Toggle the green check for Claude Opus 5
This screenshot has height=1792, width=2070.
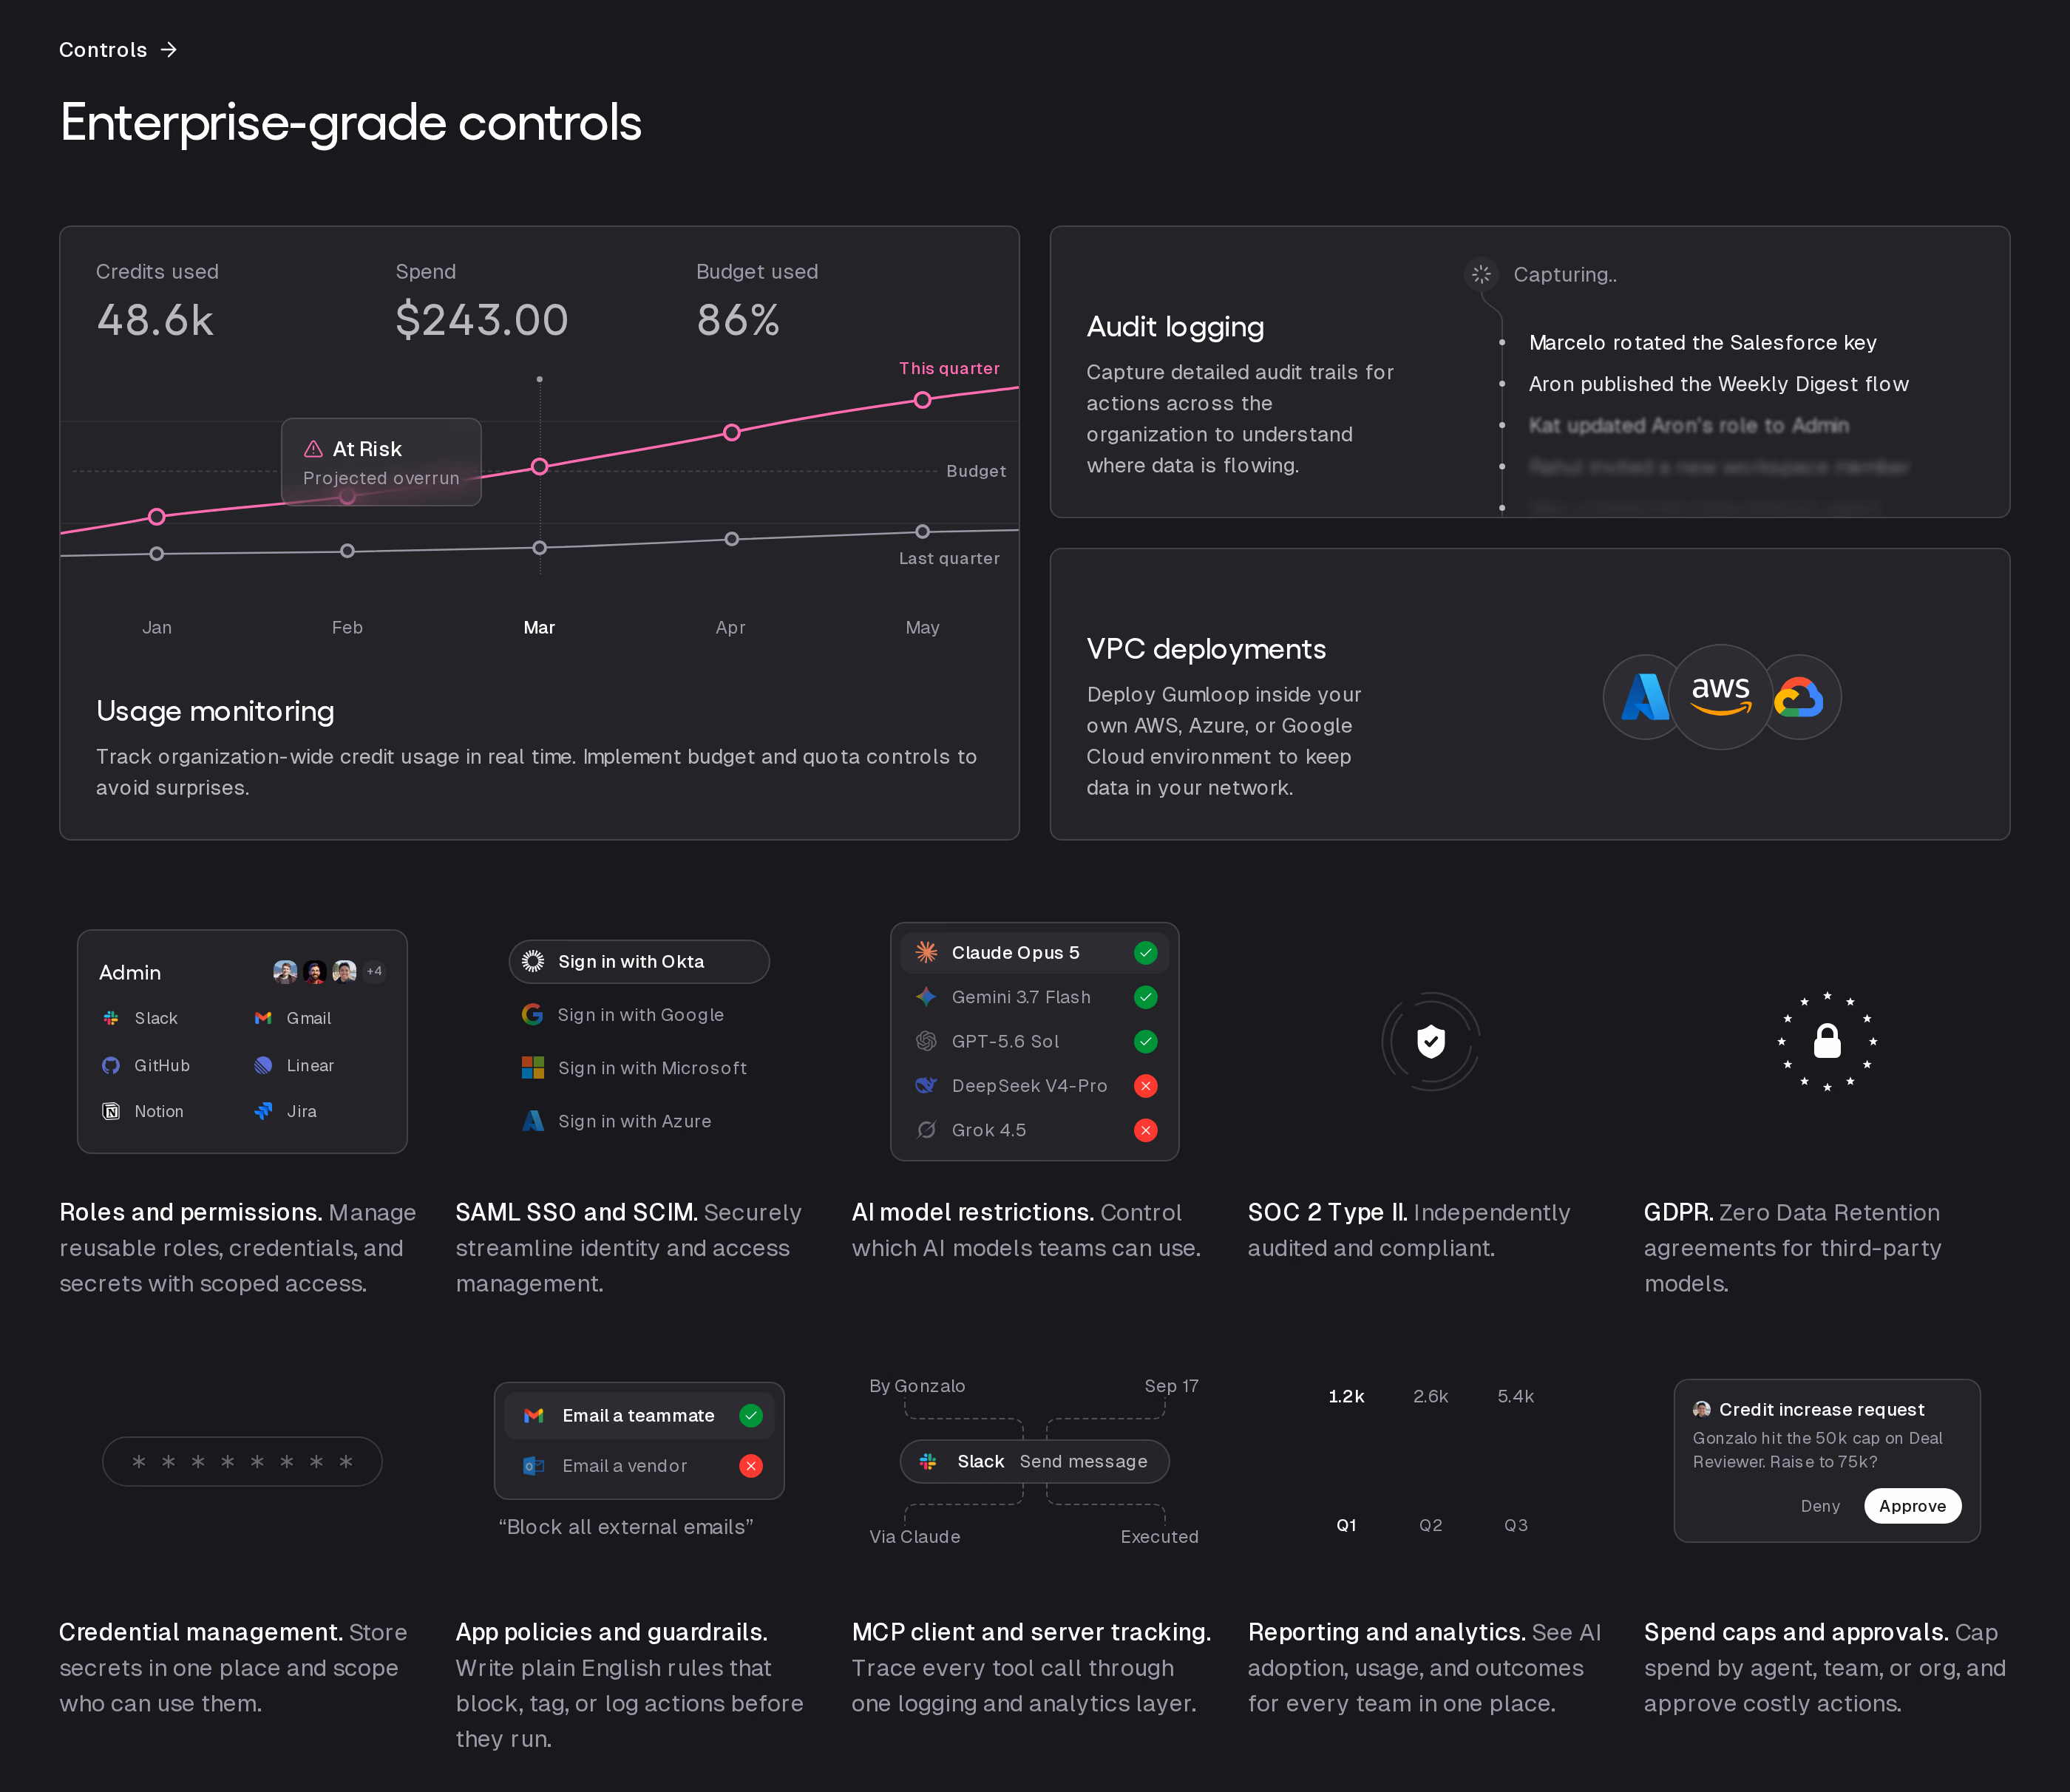[x=1146, y=953]
